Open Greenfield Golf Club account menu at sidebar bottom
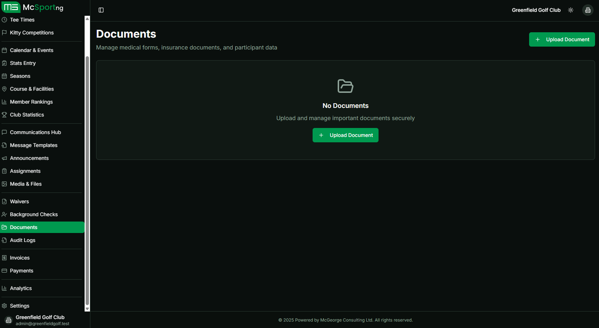This screenshot has height=328, width=599. tap(39, 320)
